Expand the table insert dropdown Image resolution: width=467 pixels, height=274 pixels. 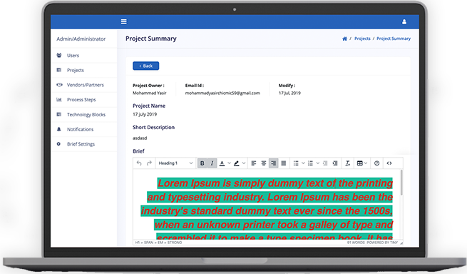[x=362, y=163]
